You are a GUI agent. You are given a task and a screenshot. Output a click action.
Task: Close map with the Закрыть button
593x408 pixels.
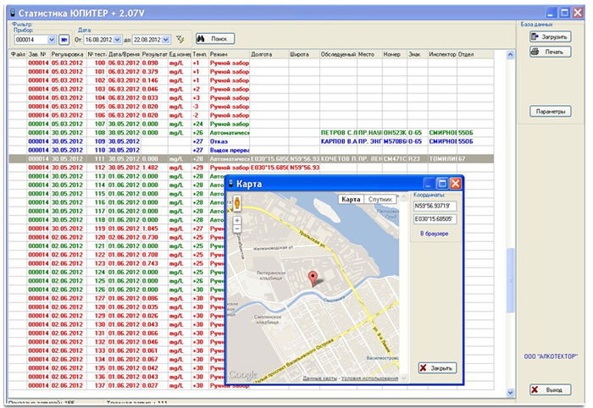point(437,367)
